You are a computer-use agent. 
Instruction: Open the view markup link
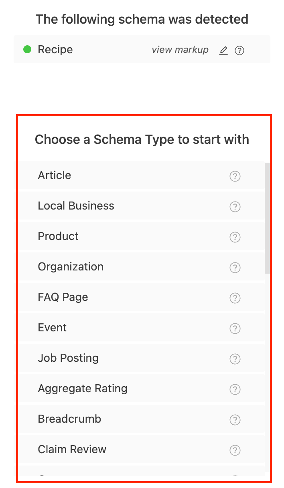point(180,50)
